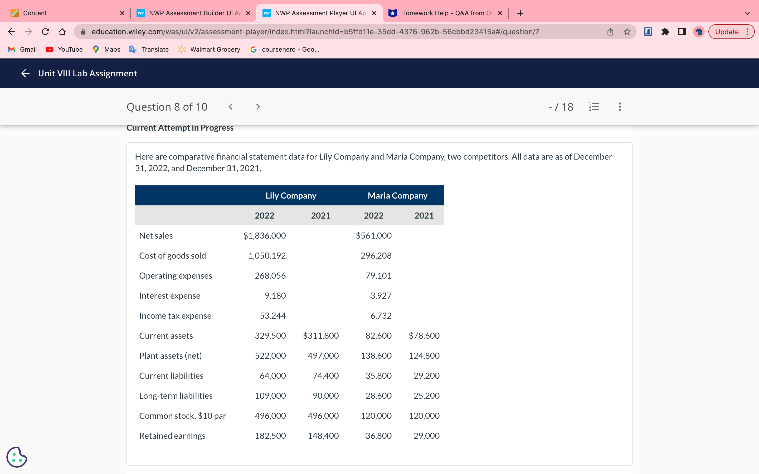
Task: Go to the previous question with the left chevron
Action: pyautogui.click(x=231, y=107)
